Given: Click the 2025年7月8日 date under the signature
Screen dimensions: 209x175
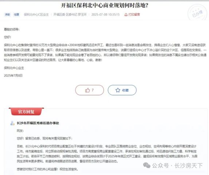Looking at the screenshot, I should 13,75.
